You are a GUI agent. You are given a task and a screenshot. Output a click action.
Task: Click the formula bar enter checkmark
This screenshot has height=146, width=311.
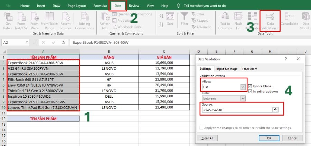53,42
